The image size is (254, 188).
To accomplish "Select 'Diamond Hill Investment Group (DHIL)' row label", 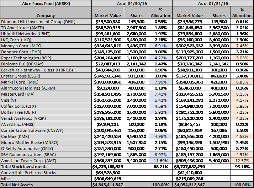I will pyautogui.click(x=46, y=22).
